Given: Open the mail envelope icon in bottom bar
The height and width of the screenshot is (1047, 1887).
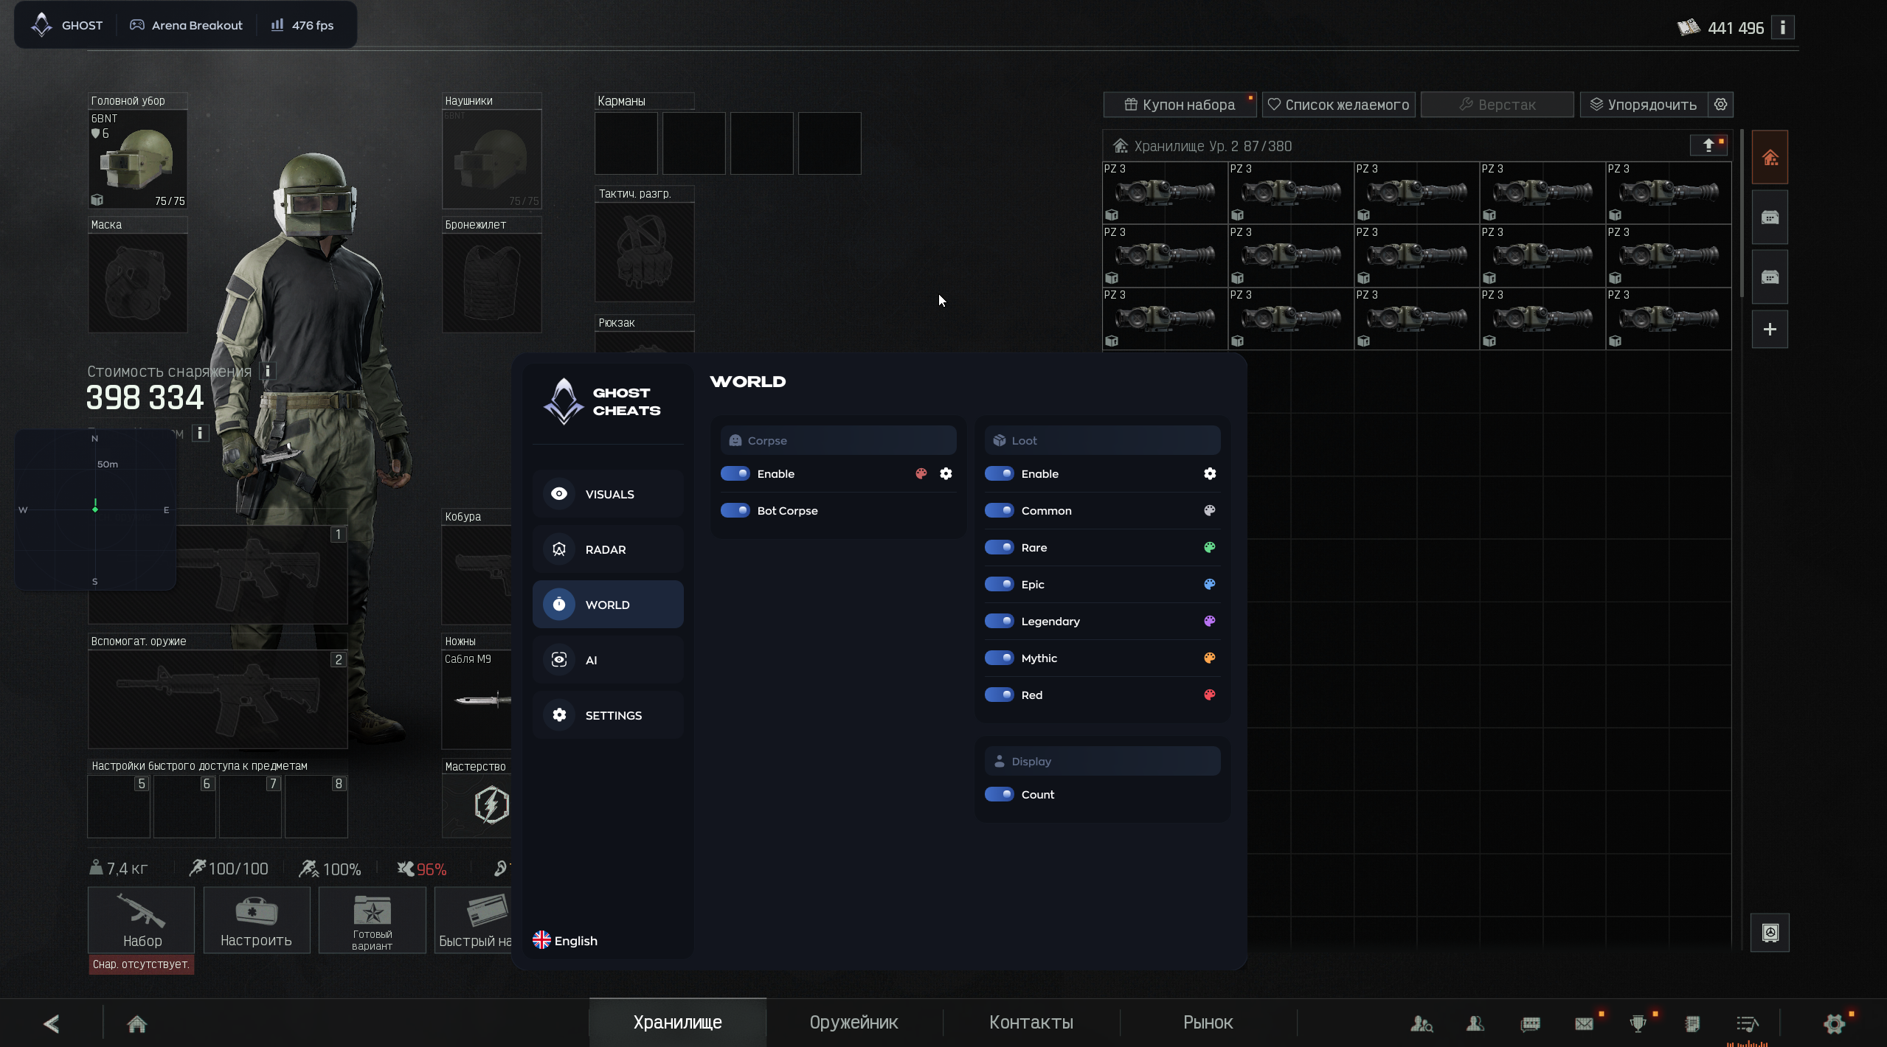Looking at the screenshot, I should coord(1584,1023).
